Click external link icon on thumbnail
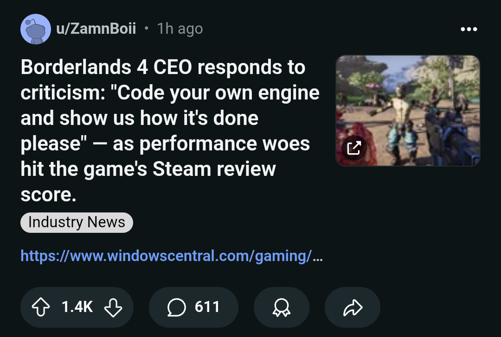501x337 pixels. pyautogui.click(x=354, y=148)
